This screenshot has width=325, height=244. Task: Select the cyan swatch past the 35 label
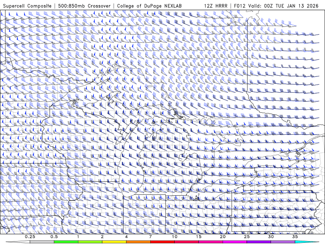(307, 242)
